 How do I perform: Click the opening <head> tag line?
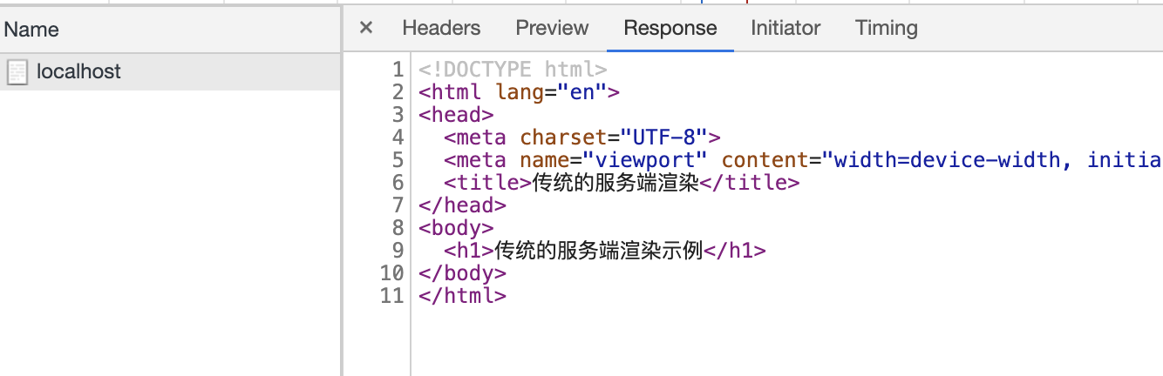pos(456,115)
